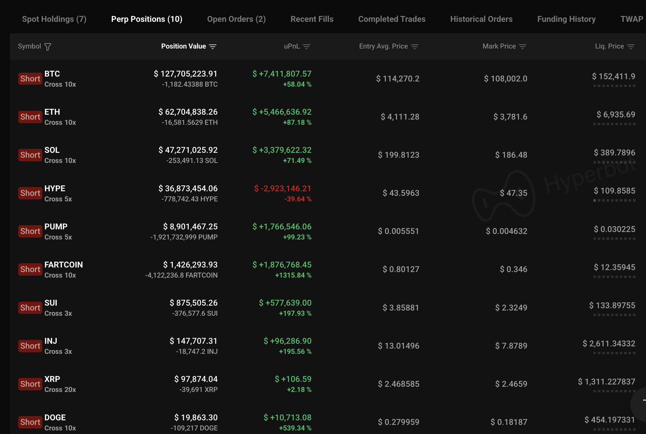Go to Historical Orders tab
Image resolution: width=646 pixels, height=434 pixels.
pyautogui.click(x=481, y=19)
